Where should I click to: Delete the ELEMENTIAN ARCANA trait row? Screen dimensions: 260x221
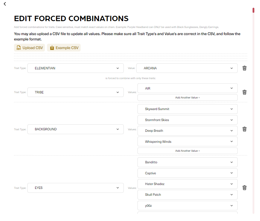pyautogui.click(x=244, y=68)
